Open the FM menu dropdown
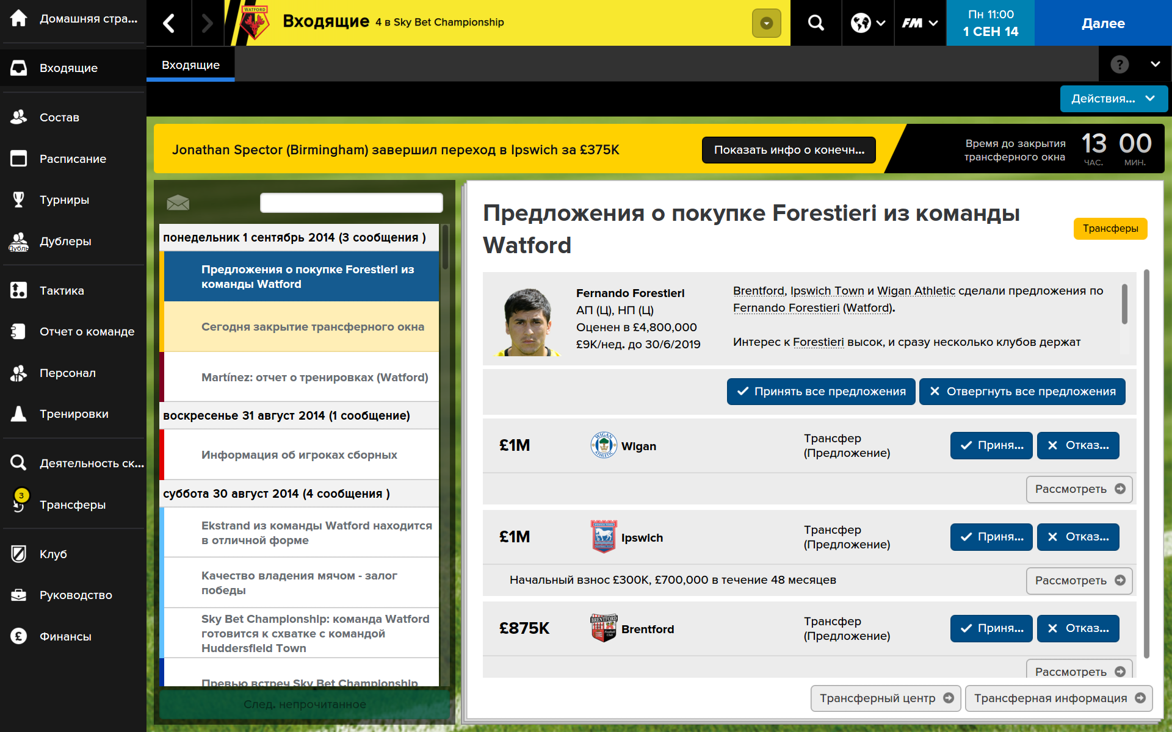Viewport: 1172px width, 732px height. pos(919,23)
